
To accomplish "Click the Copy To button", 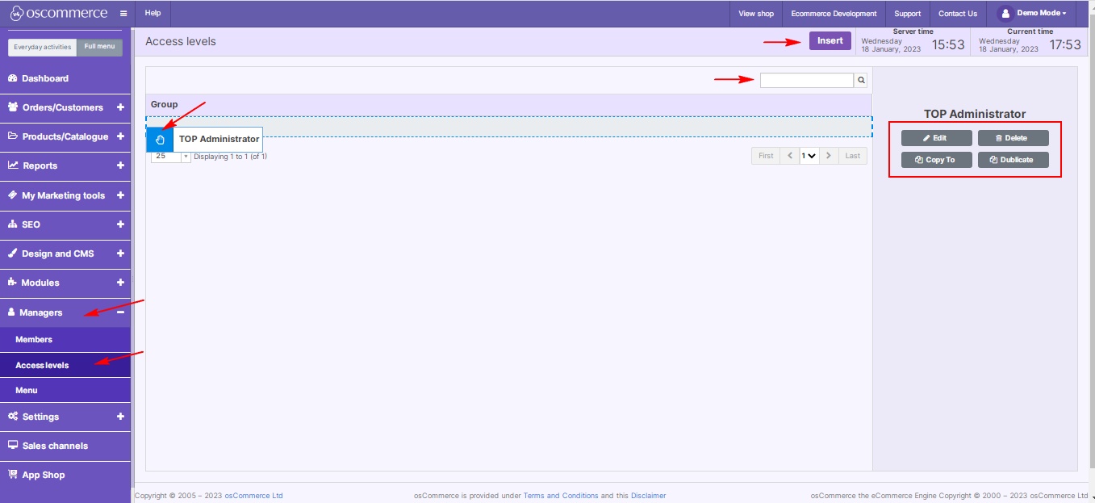I will 936,160.
